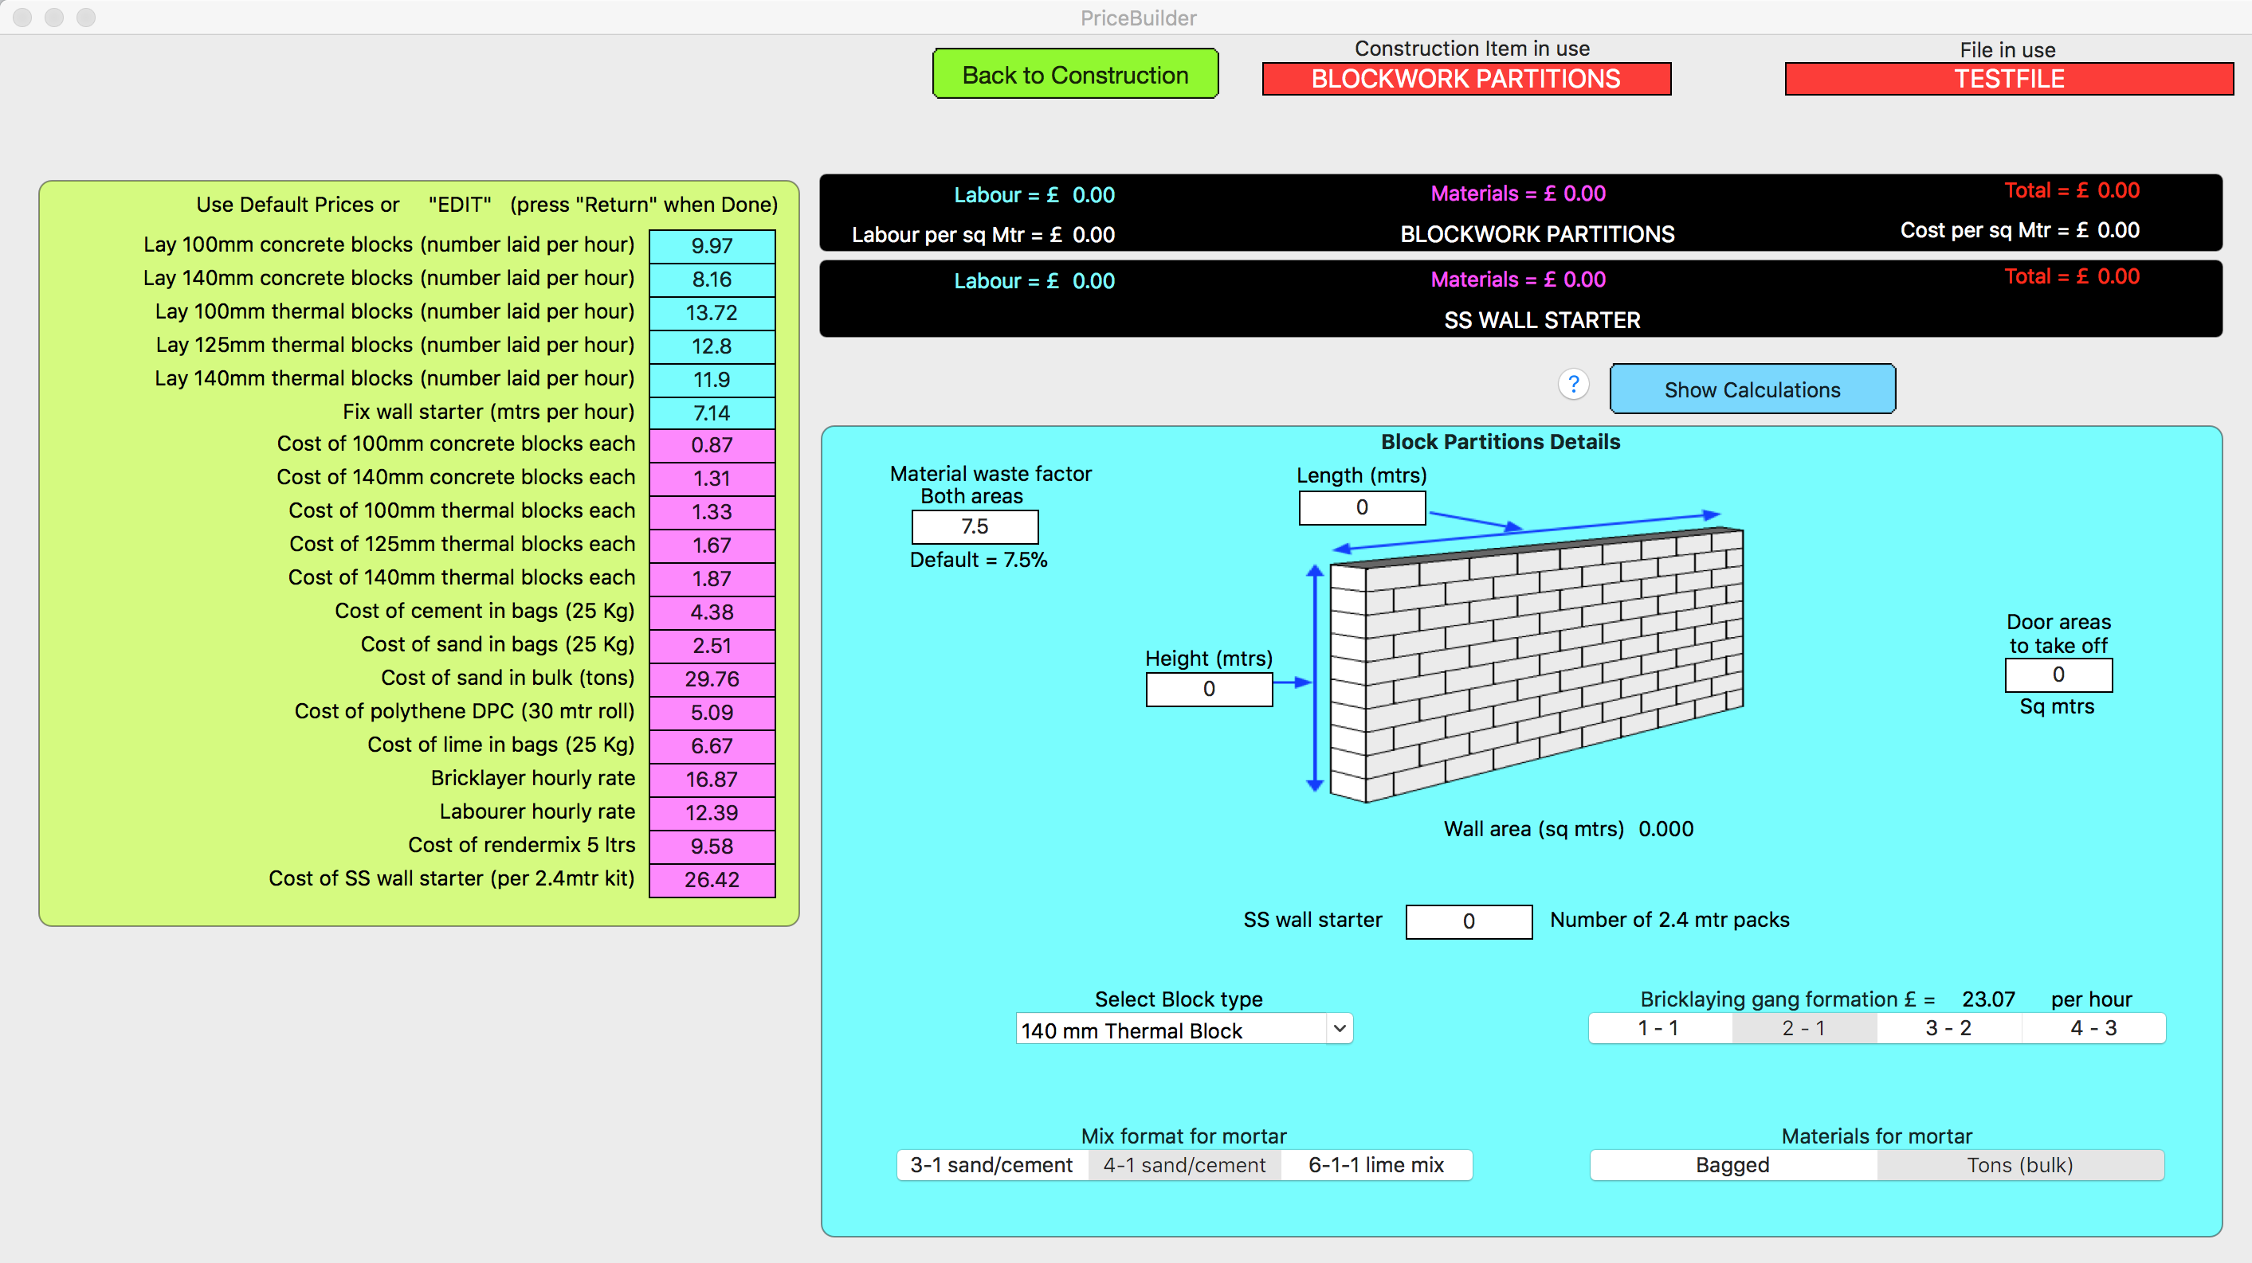Click the Door areas to take off field
Viewport: 2252px width, 1263px height.
point(2059,675)
